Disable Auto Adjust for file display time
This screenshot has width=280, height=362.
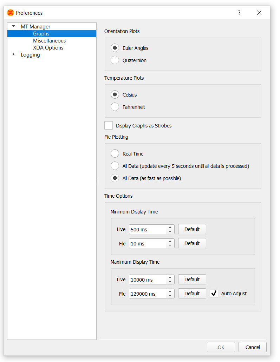coord(214,293)
